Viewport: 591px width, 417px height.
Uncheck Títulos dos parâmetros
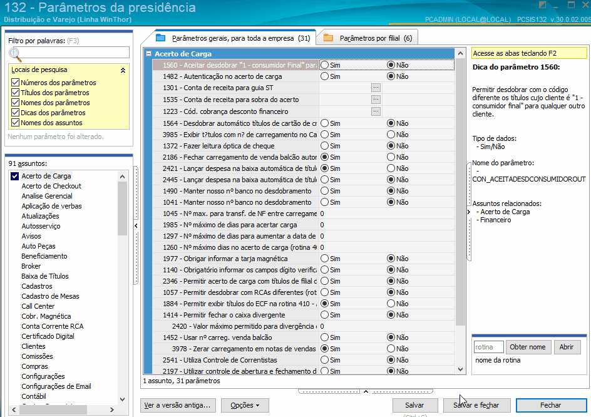click(16, 93)
